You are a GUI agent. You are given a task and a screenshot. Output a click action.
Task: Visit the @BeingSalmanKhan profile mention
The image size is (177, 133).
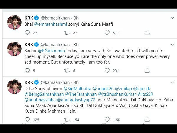[44, 94]
